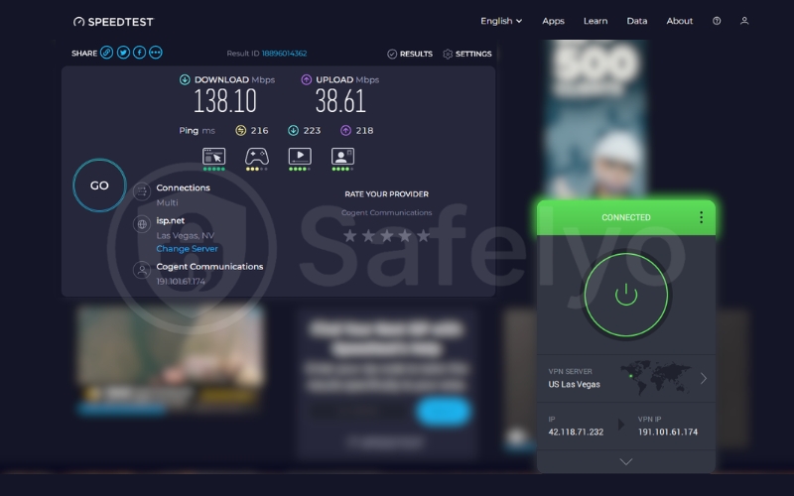Click the isp.net server name
The height and width of the screenshot is (496, 794).
[x=170, y=220]
